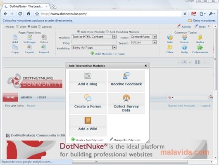Open the wrench settings menu
The width and height of the screenshot is (219, 165).
(x=212, y=14)
